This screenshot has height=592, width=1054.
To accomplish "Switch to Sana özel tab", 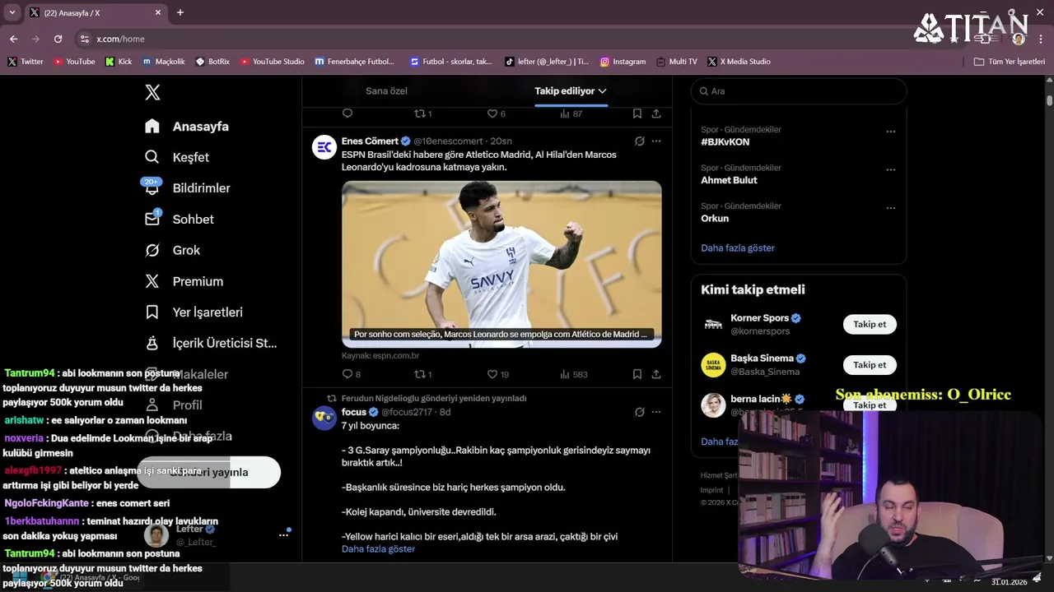I will (x=386, y=91).
